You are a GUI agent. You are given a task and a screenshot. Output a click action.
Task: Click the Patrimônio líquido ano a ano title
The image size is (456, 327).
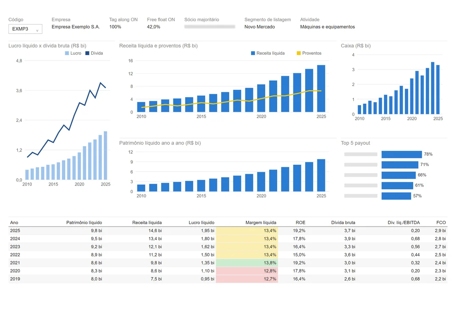160,143
